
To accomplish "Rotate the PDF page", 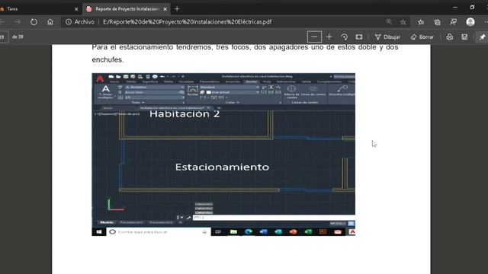I will click(344, 37).
